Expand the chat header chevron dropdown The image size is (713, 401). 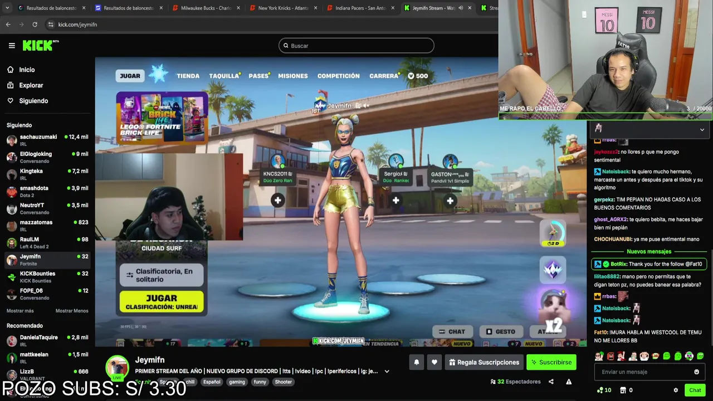702,129
